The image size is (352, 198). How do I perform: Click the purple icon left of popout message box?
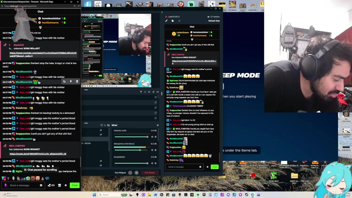click(5, 185)
